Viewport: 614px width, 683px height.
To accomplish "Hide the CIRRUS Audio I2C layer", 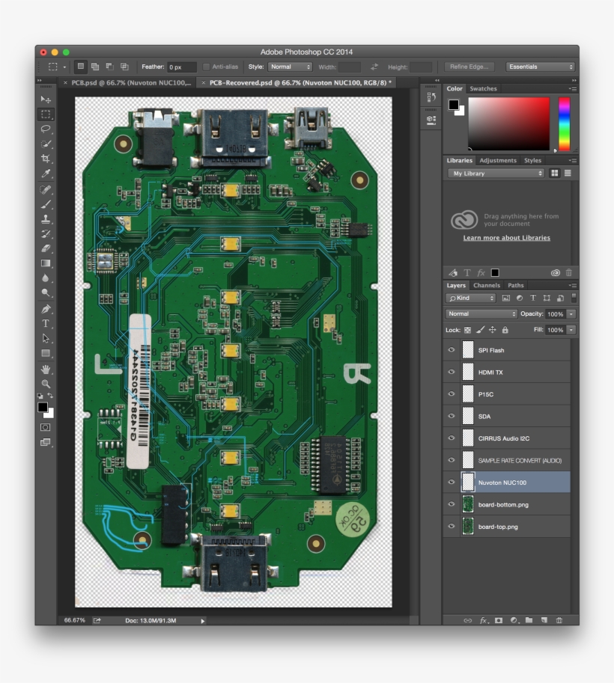I will [x=452, y=438].
